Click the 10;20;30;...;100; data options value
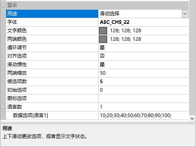Image resolution: width=196 pixels, height=147 pixels. [136, 115]
